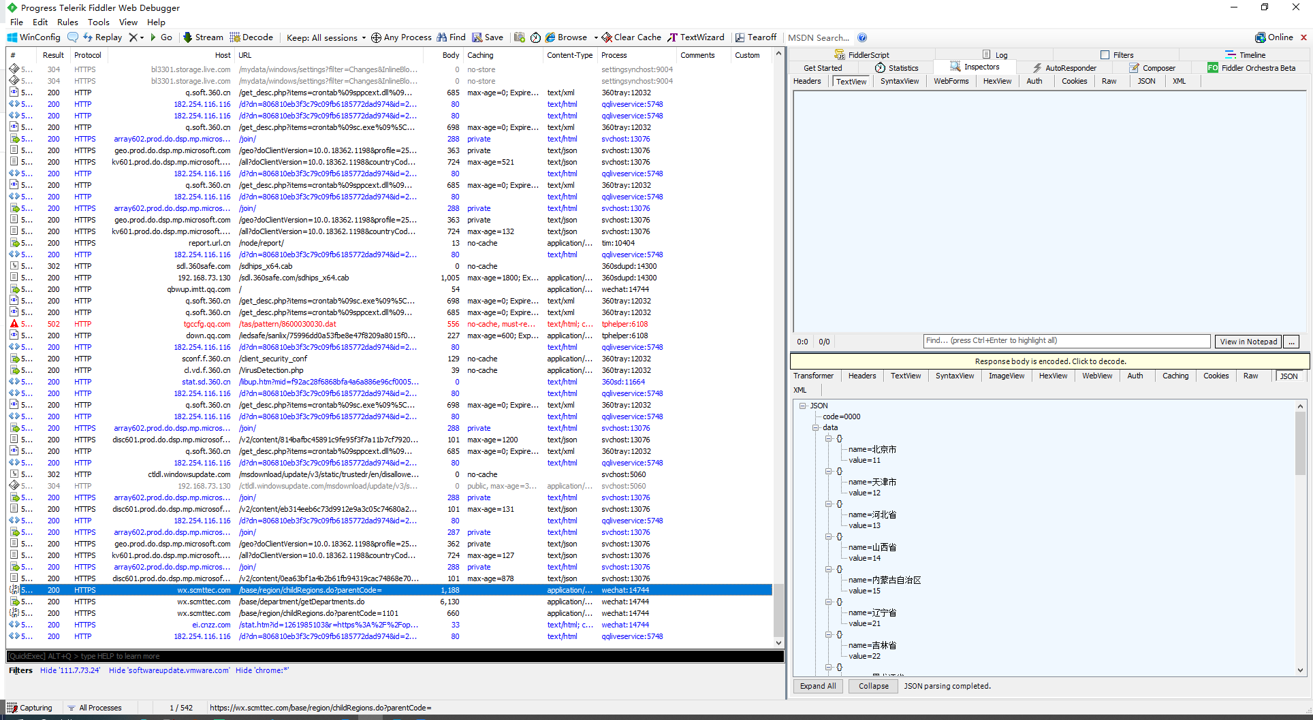
Task: Collapse the object node above name=河北省
Action: (x=829, y=504)
